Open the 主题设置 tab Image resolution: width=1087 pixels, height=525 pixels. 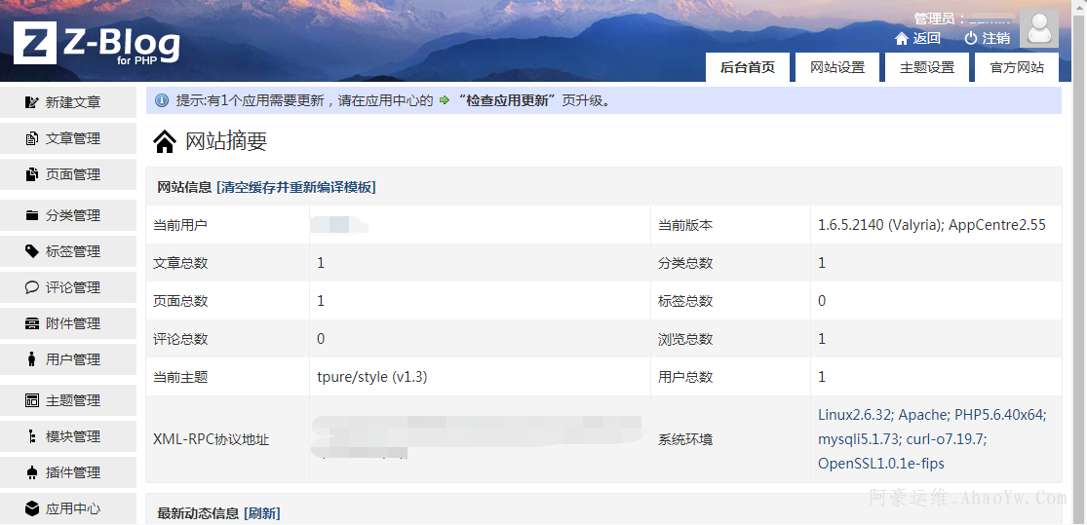pos(926,67)
